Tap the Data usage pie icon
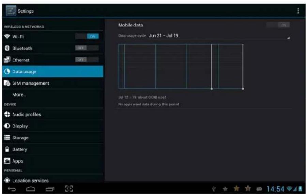This screenshot has width=306, height=194. coord(7,71)
